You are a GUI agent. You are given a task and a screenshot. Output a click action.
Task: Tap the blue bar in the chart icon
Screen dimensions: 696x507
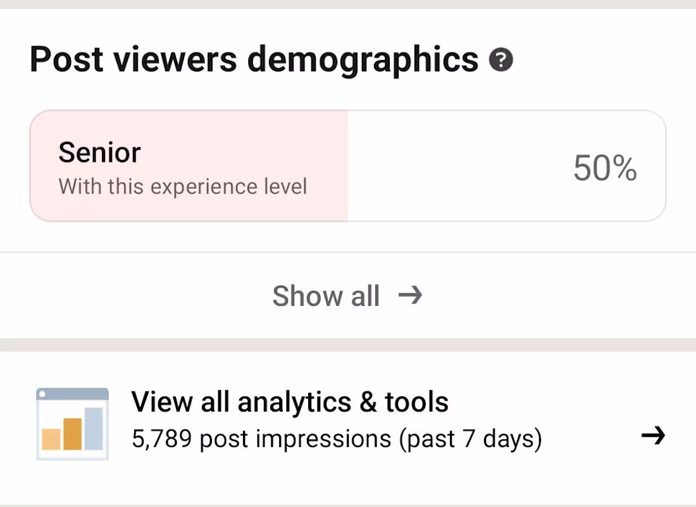(94, 429)
